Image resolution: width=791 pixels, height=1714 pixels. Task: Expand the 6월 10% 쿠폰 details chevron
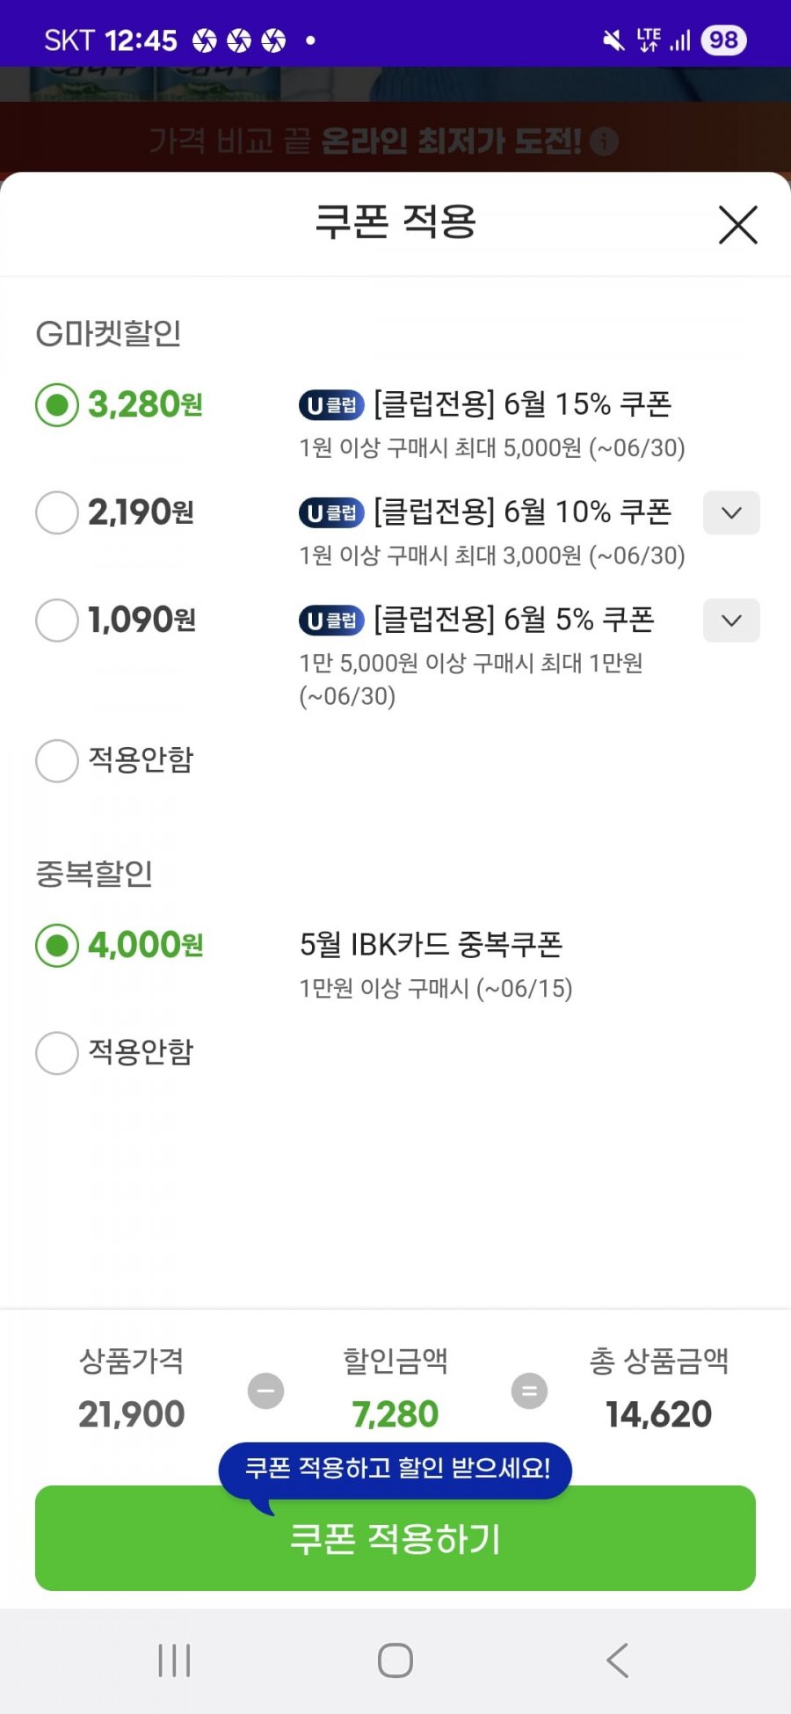pos(731,512)
